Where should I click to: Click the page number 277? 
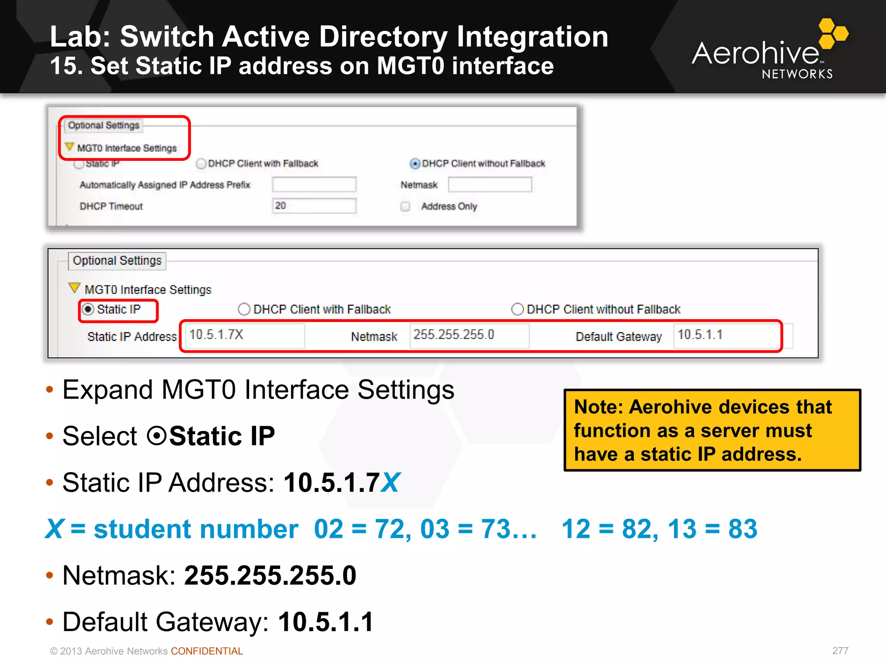pyautogui.click(x=840, y=651)
